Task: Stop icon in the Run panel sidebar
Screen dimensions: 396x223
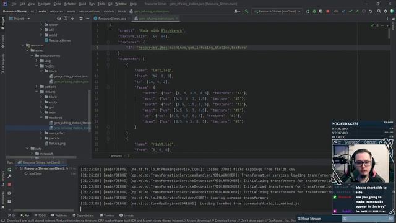Action: coord(9,185)
